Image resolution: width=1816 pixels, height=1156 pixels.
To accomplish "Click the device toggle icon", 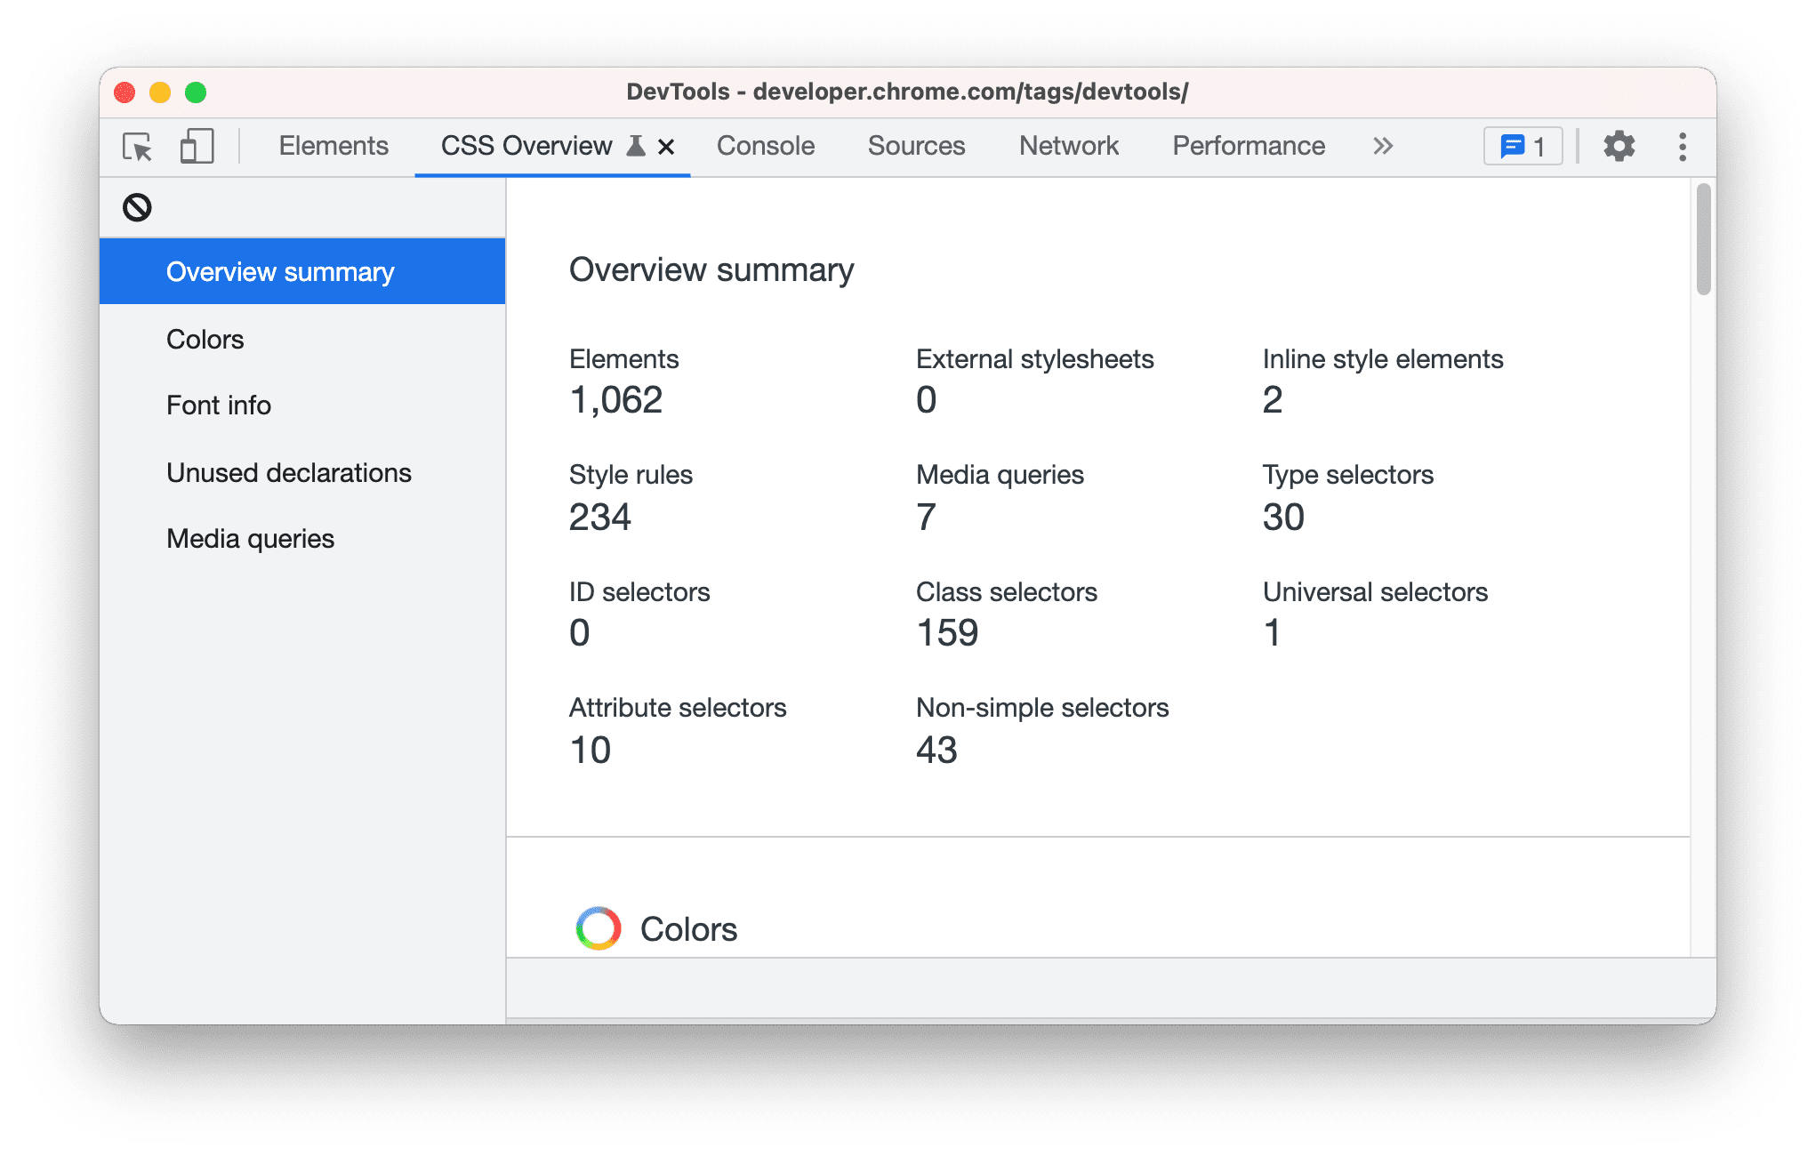I will coord(195,147).
